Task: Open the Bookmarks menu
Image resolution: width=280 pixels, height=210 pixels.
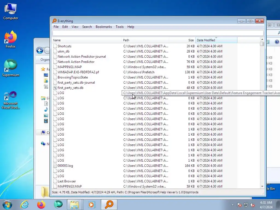Action: point(104,27)
